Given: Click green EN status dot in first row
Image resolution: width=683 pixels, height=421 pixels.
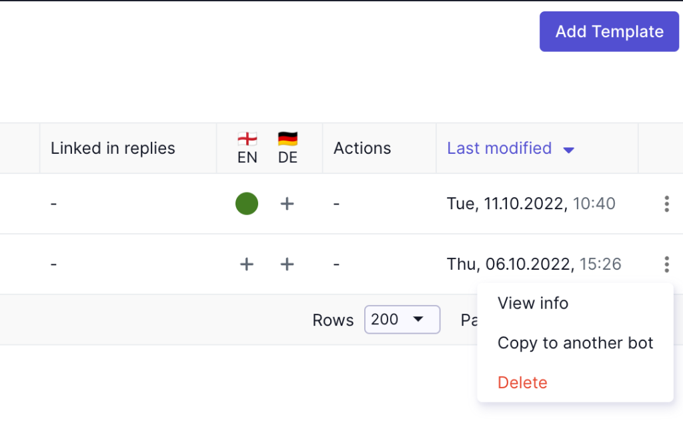Looking at the screenshot, I should pos(247,204).
